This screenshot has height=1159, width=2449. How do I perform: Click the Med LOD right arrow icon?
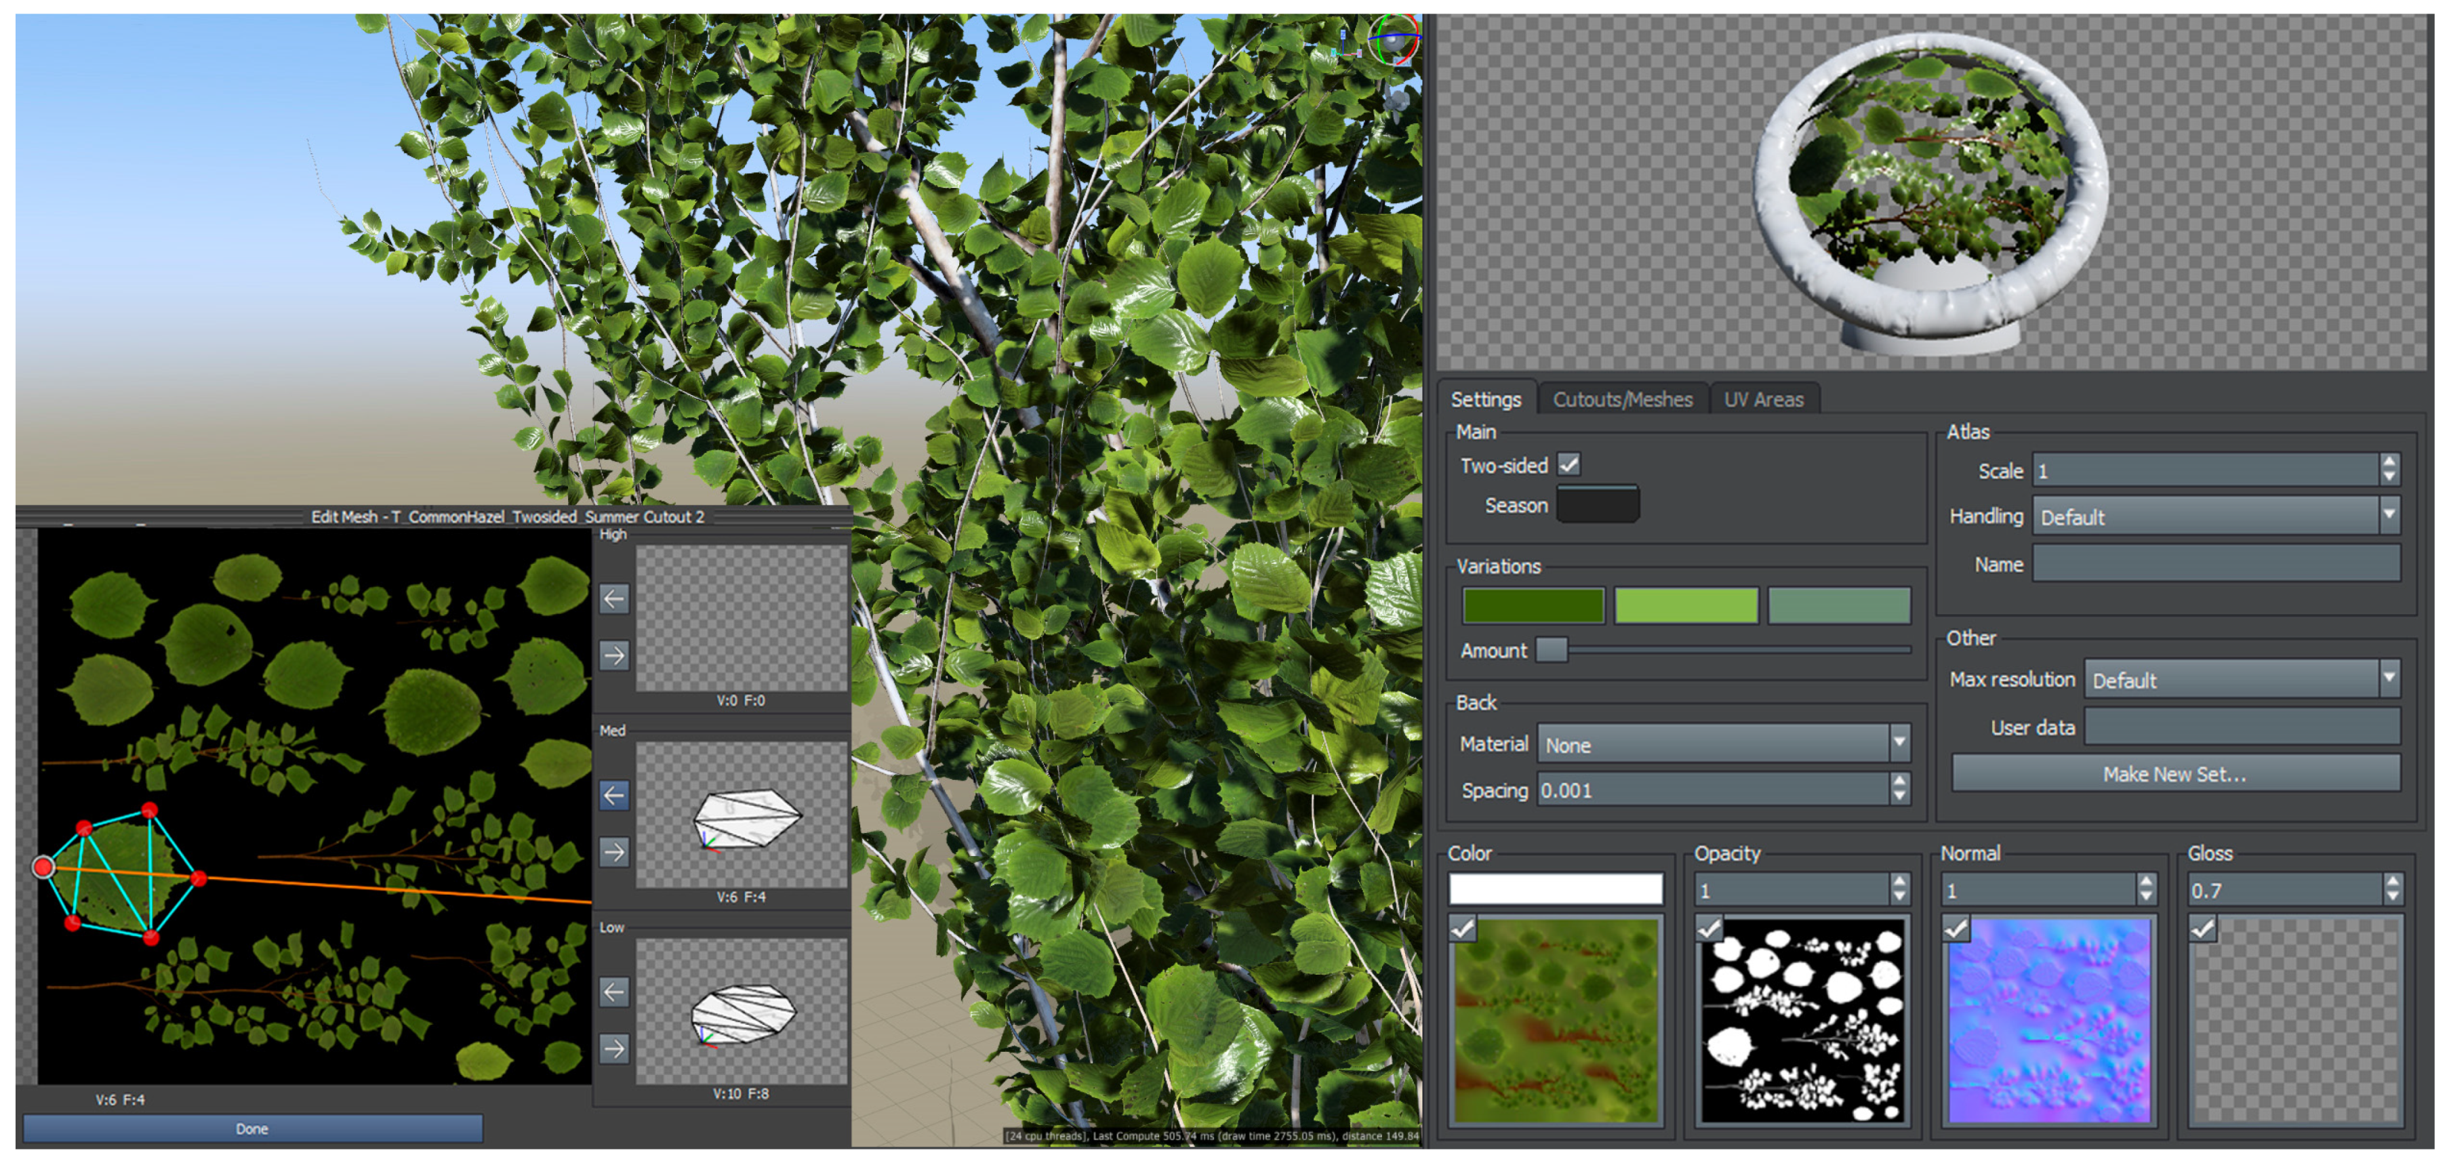614,852
